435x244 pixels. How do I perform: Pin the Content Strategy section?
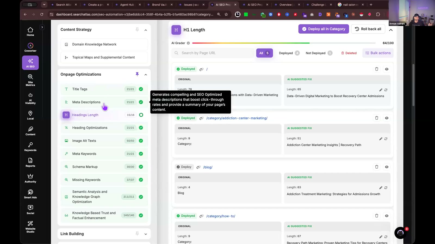[x=137, y=30]
